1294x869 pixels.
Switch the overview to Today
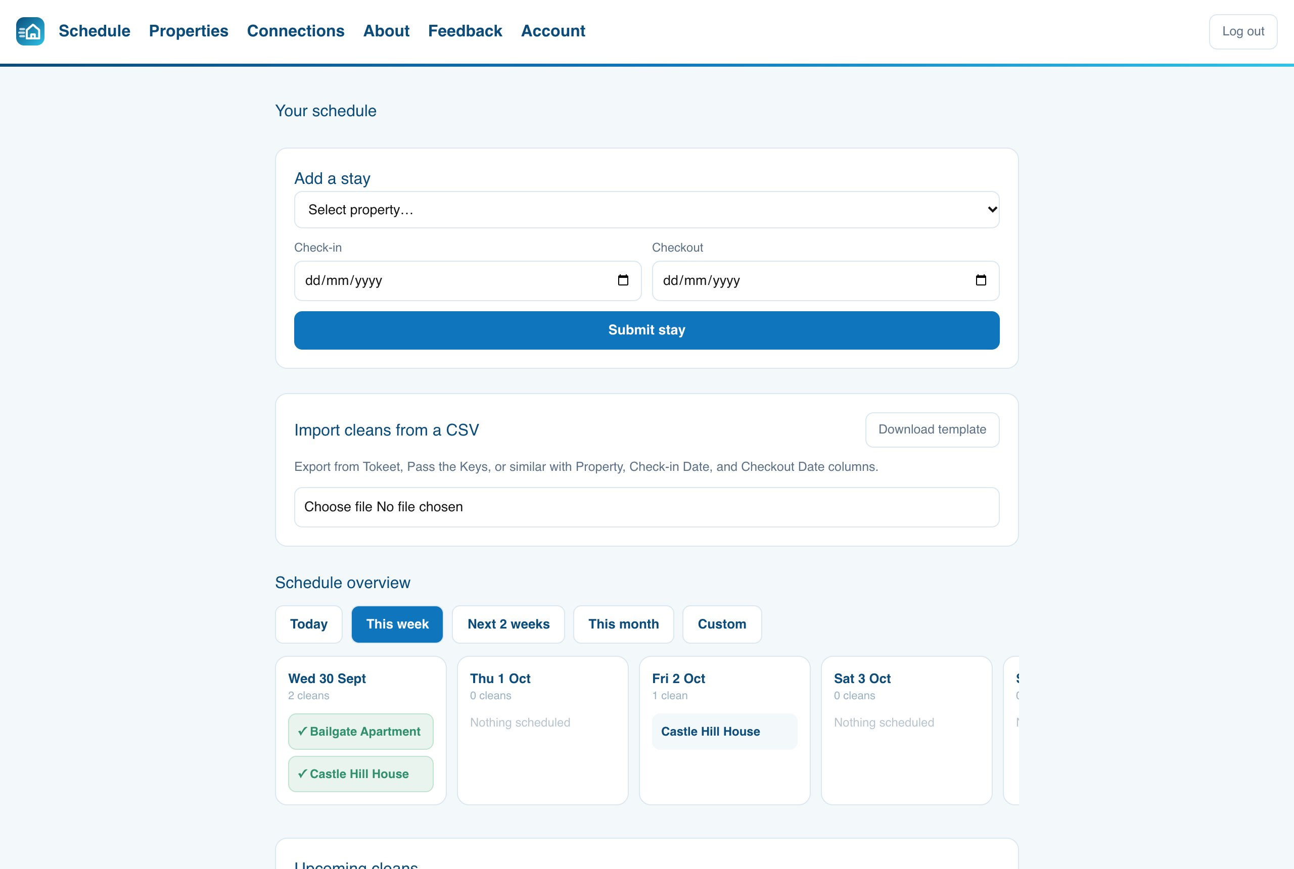coord(309,624)
